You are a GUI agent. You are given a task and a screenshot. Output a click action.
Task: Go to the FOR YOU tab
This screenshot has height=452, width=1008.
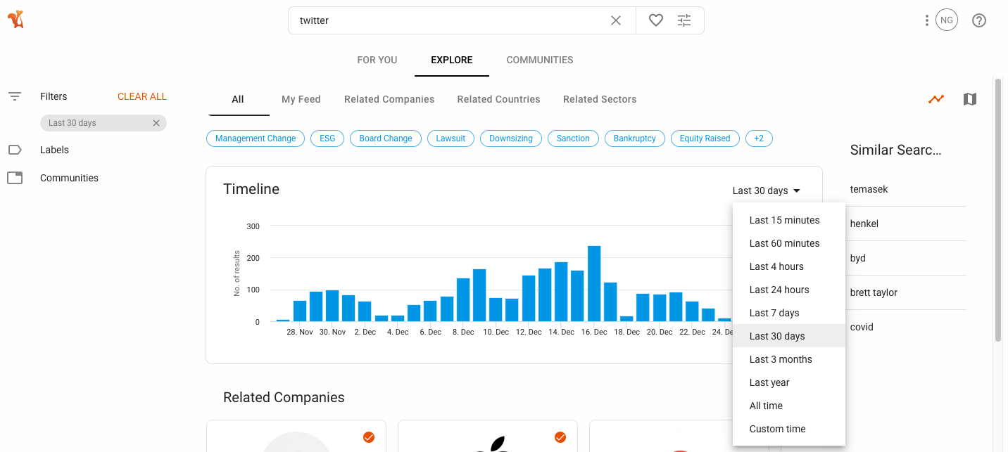tap(377, 60)
